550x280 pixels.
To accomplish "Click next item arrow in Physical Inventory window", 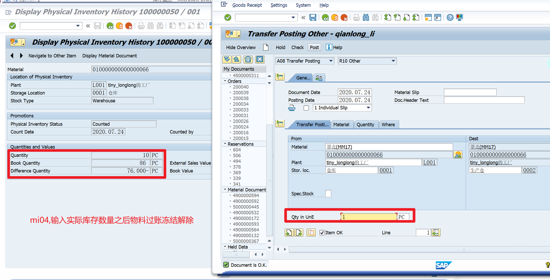I will (x=21, y=56).
